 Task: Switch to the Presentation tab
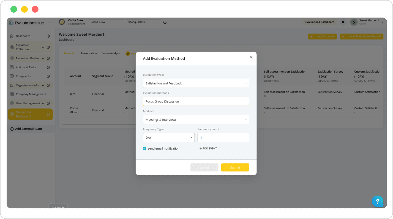(x=89, y=53)
